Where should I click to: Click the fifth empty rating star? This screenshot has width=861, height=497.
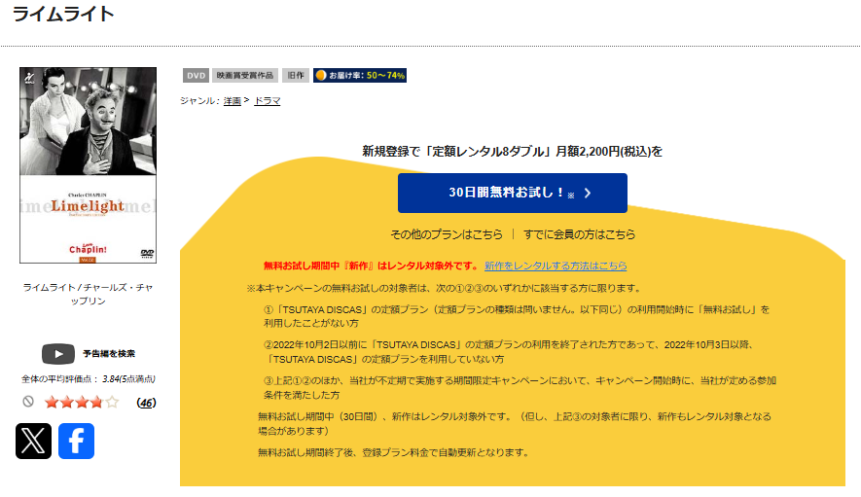(112, 403)
